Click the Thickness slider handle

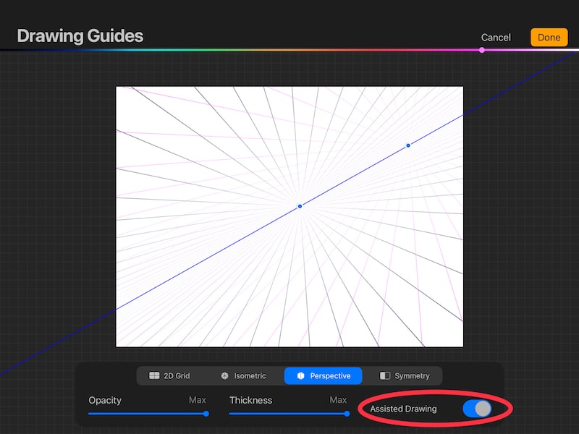coord(347,414)
